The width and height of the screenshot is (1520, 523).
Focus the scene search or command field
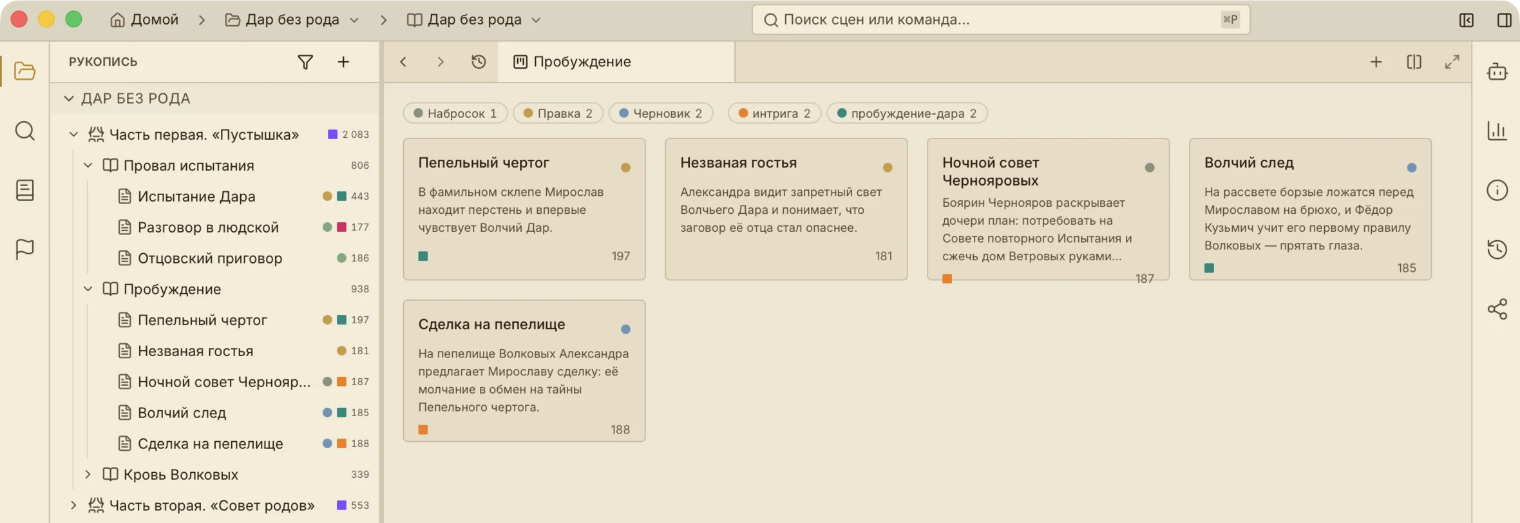(x=1001, y=20)
